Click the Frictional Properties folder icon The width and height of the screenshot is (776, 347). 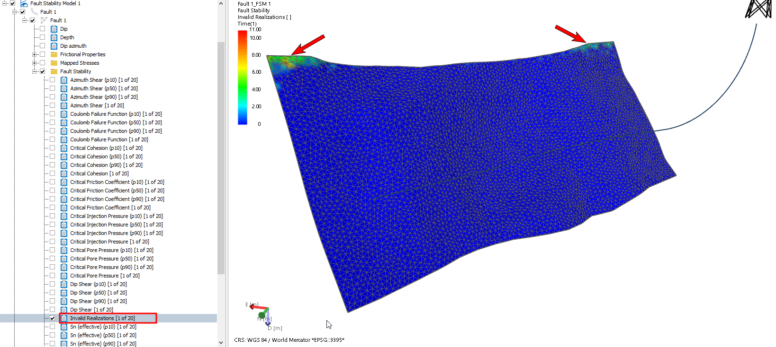coord(54,54)
